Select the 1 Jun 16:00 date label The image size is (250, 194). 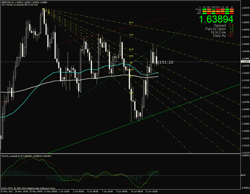[x=64, y=192]
